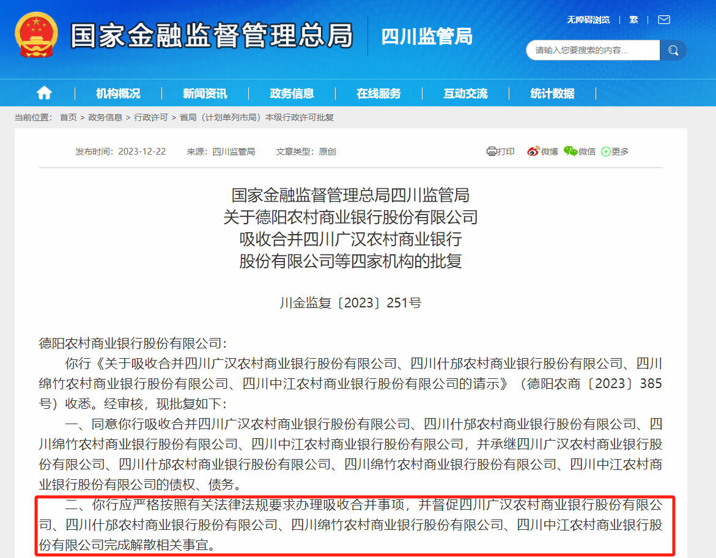The width and height of the screenshot is (716, 558).
Task: Share via the Weibo icon
Action: point(533,152)
